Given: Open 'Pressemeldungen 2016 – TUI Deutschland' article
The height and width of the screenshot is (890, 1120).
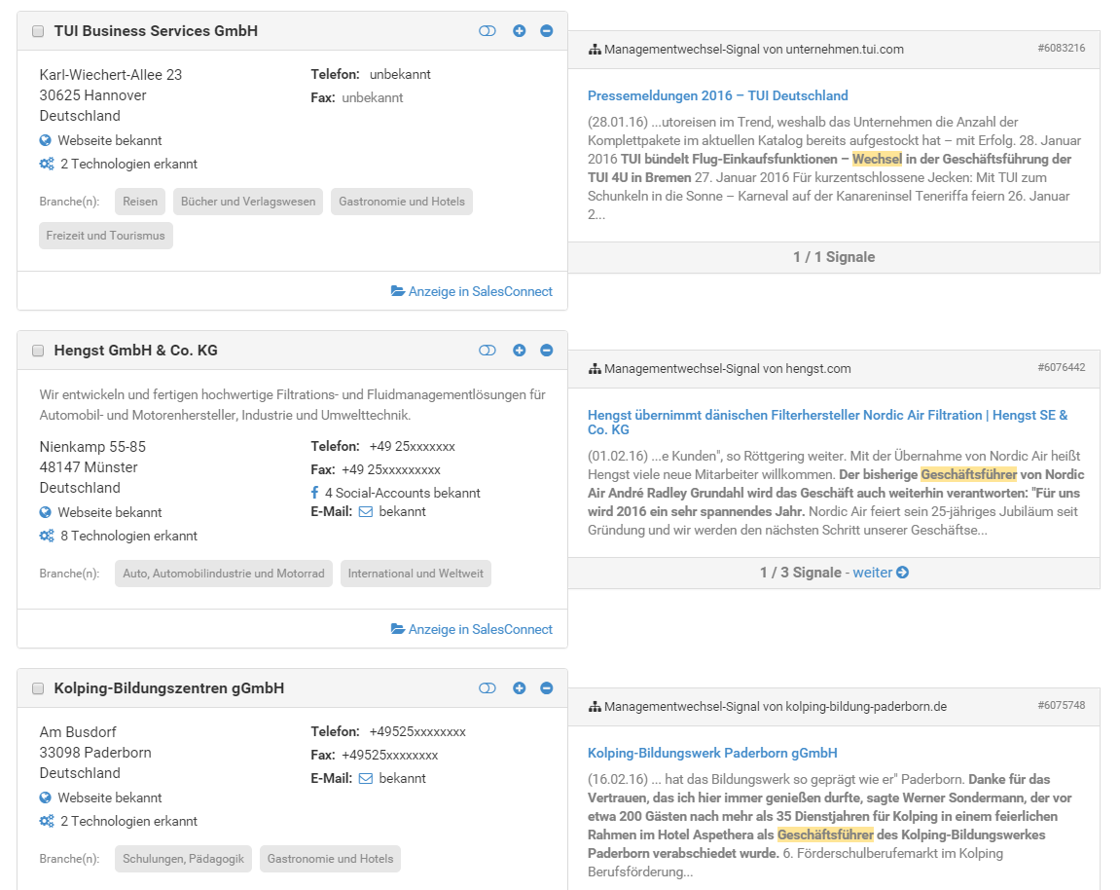Looking at the screenshot, I should coord(717,95).
